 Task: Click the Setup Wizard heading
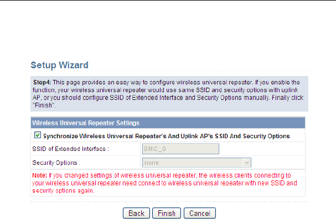coord(59,65)
